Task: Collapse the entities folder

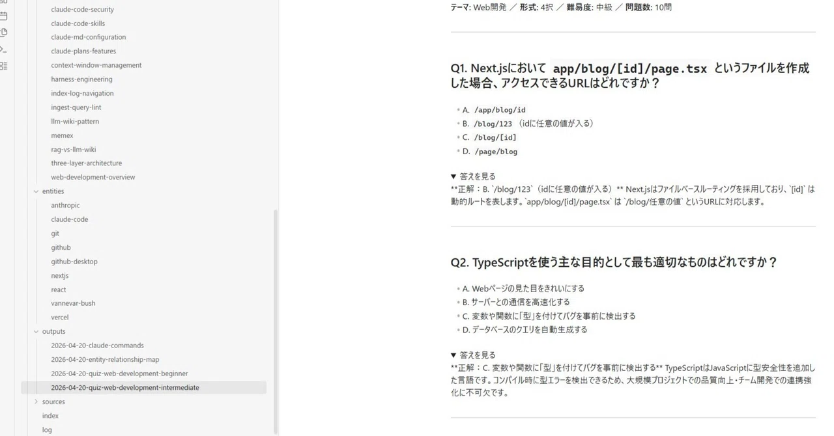Action: [x=36, y=191]
